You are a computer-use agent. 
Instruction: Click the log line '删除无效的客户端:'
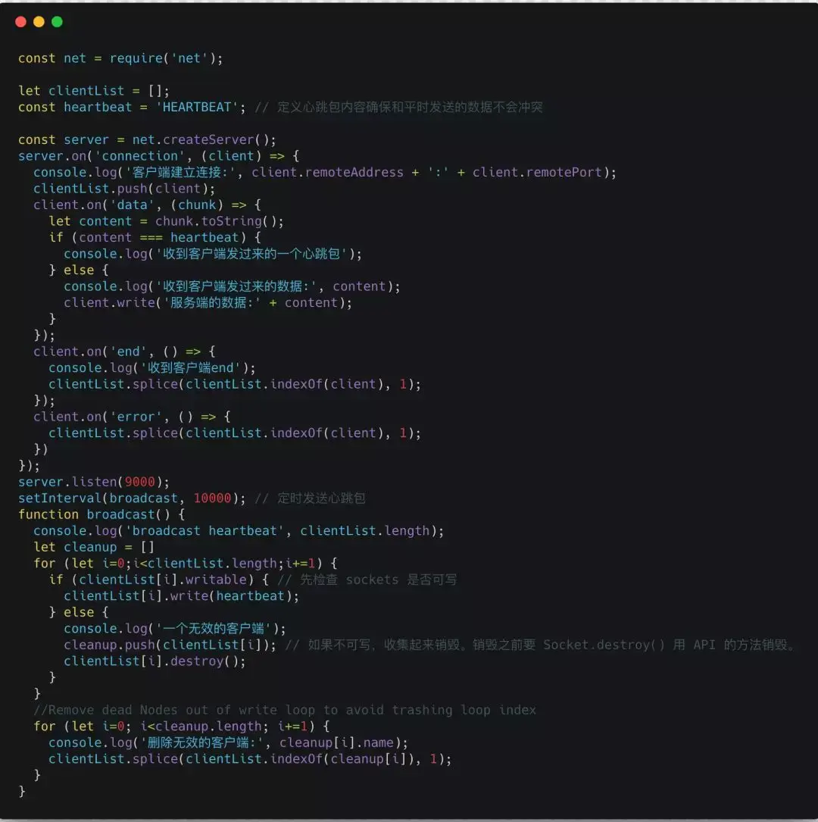228,742
